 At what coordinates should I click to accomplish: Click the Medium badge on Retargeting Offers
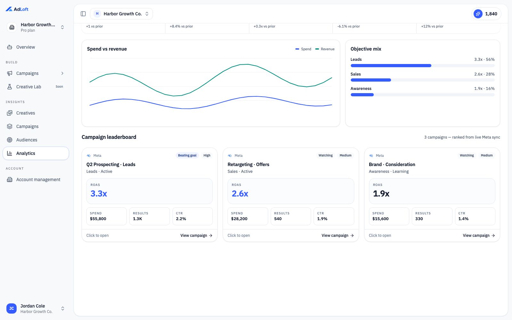pos(346,156)
